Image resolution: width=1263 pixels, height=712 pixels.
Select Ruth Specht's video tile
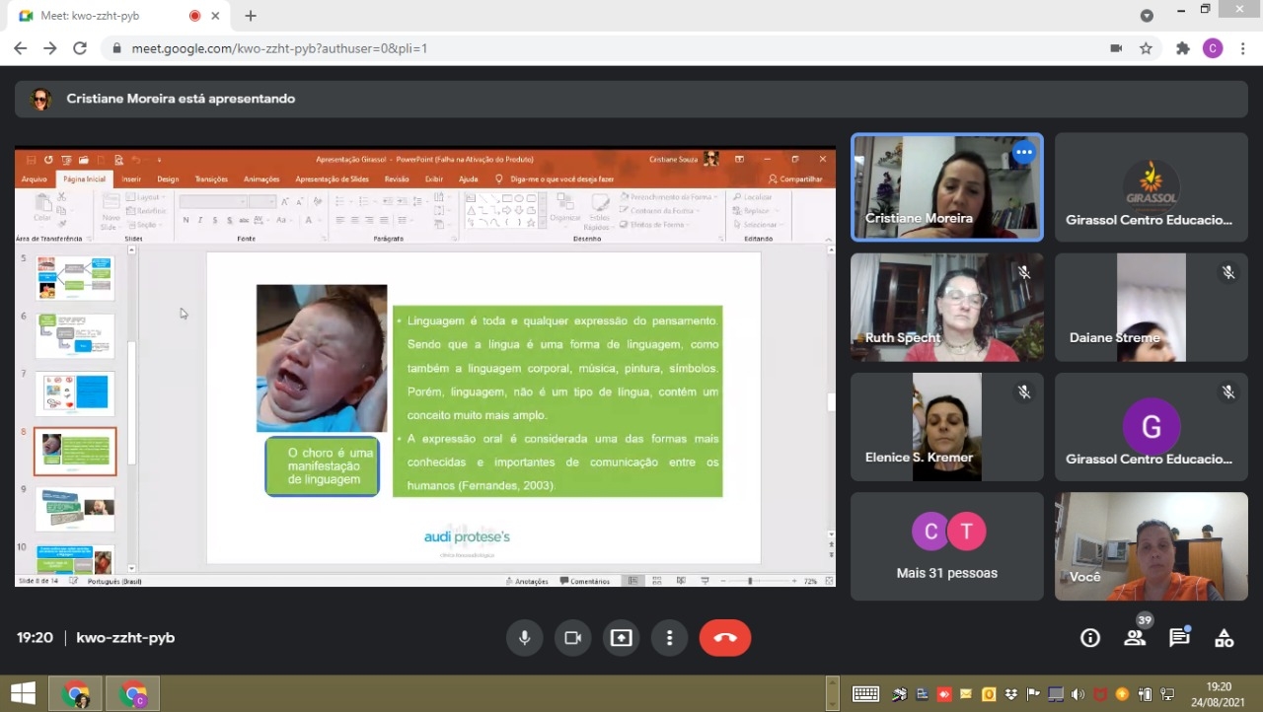click(946, 307)
